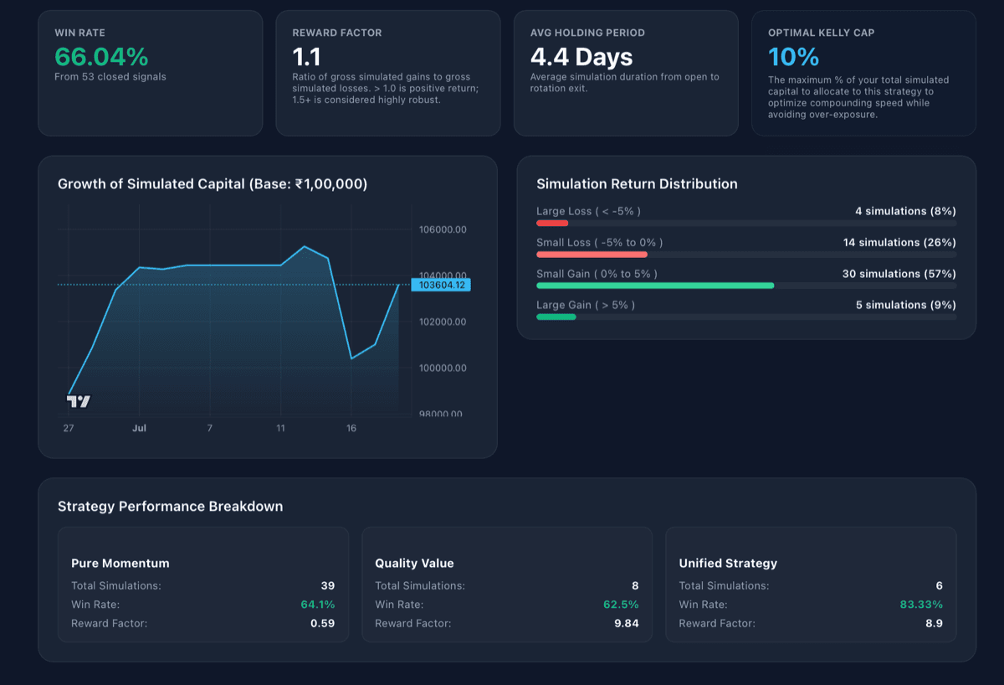Click Quality Value win rate 62.5%

pos(621,605)
